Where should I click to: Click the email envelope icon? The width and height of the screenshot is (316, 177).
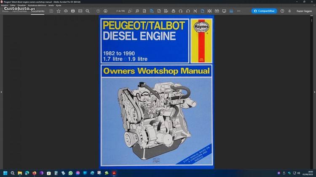(x=80, y=11)
